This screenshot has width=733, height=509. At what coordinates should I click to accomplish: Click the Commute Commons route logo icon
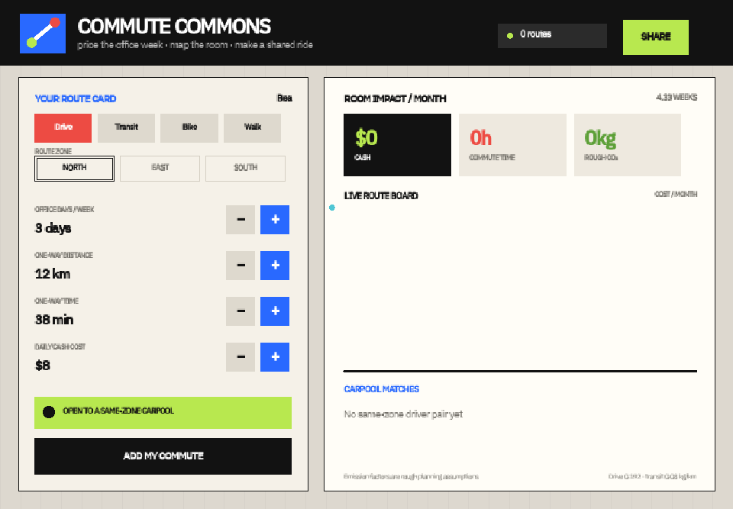(43, 34)
